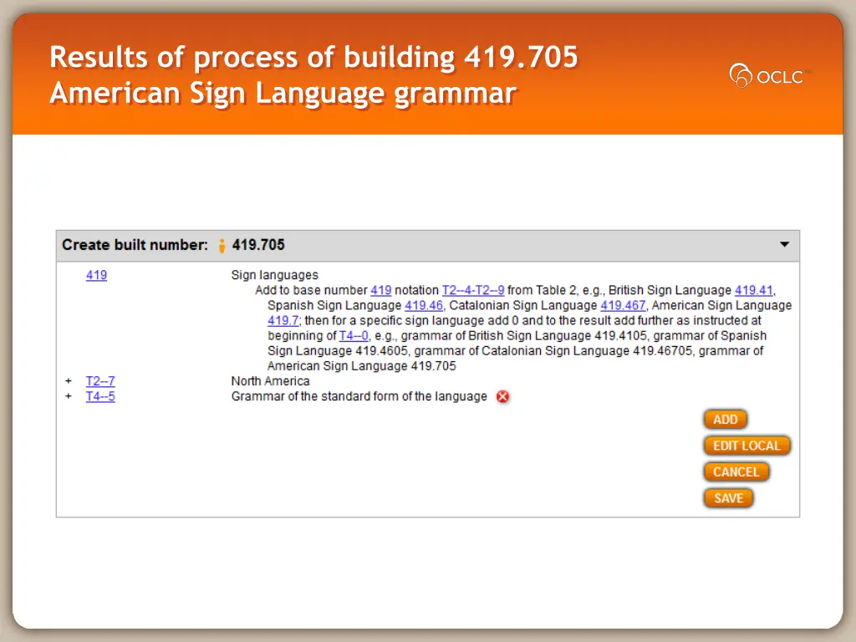Screen dimensions: 856x642
Task: Follow the 419 link after "base number"
Action: tap(380, 290)
